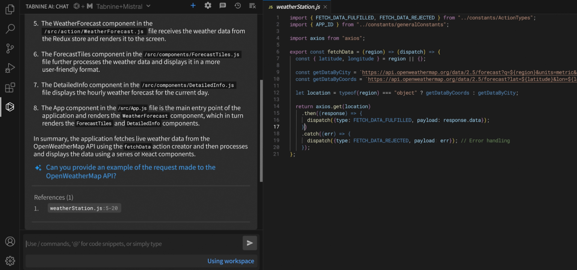The height and width of the screenshot is (270, 577).
Task: Open the Accounts icon at bottom left
Action: click(x=9, y=242)
